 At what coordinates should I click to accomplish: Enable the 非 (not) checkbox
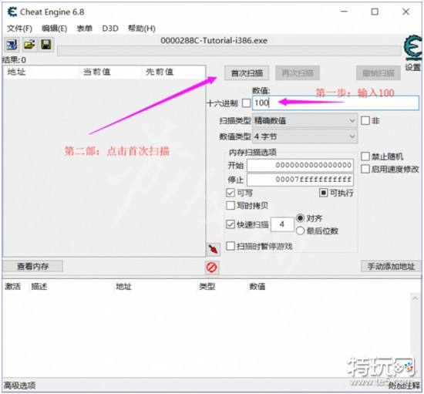(365, 120)
